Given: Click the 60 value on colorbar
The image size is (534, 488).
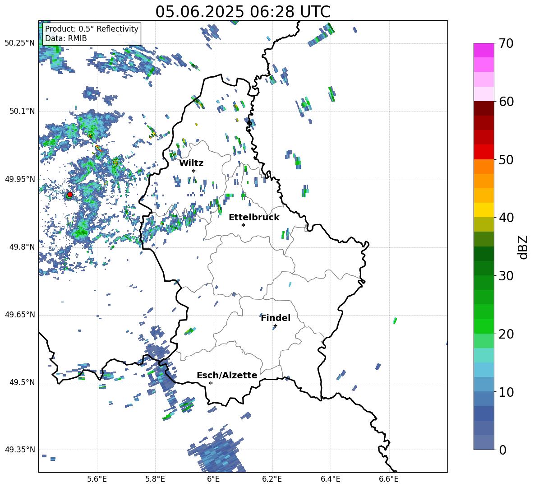Looking at the screenshot, I should point(506,102).
